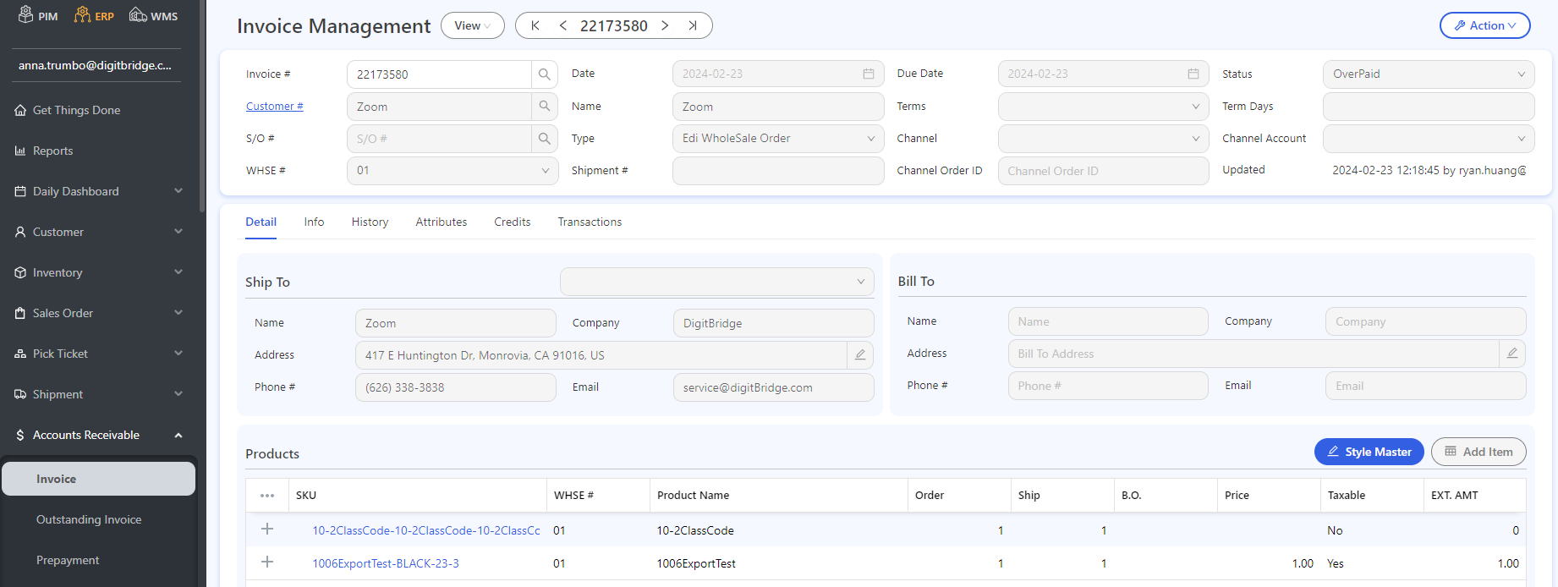1558x587 pixels.
Task: Expand the Daily Dashboard sidebar chevron
Action: pyautogui.click(x=178, y=191)
